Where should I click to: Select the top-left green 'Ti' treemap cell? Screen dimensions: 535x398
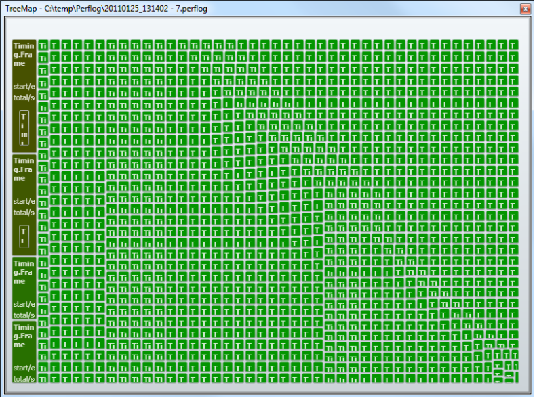(43, 45)
